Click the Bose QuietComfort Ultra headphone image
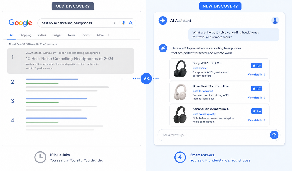The width and height of the screenshot is (292, 171). [180, 92]
